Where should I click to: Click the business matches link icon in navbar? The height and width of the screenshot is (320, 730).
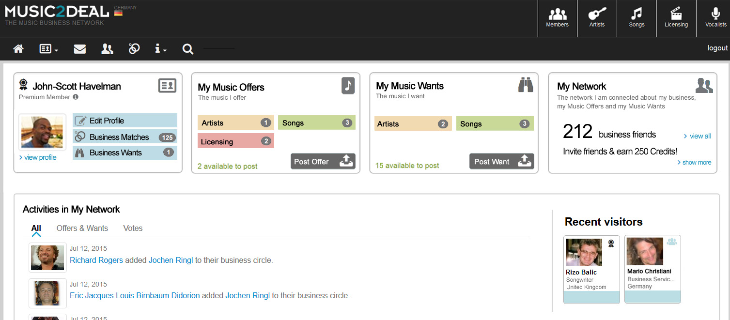coord(134,49)
